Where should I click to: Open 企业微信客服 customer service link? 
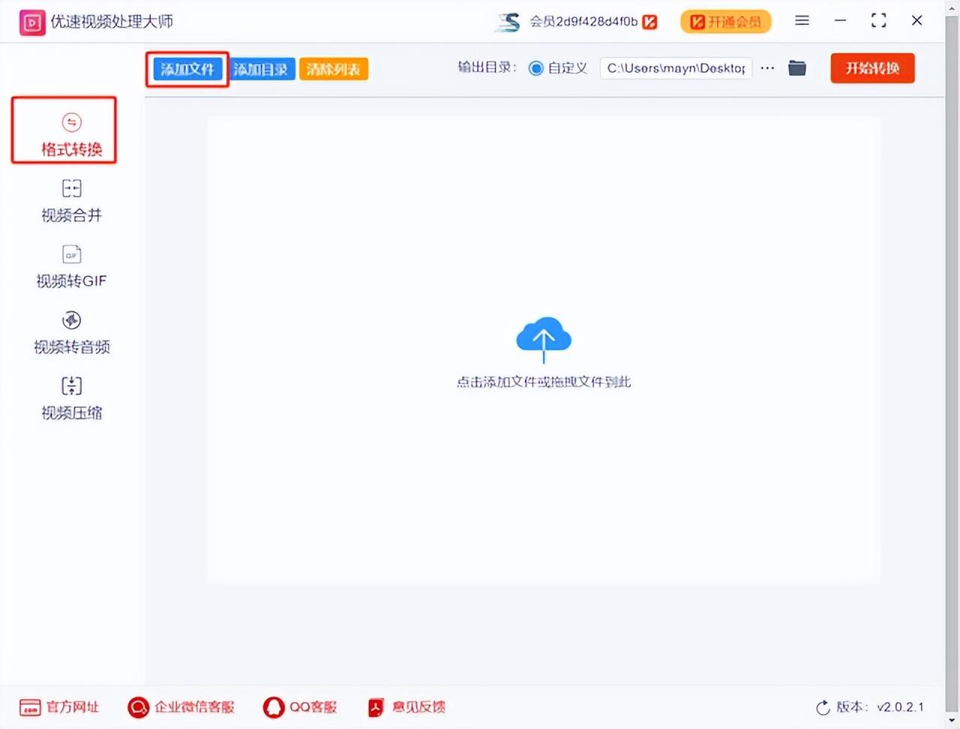click(x=181, y=706)
